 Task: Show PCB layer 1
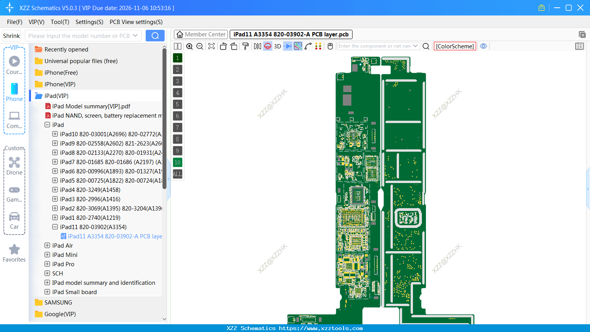(177, 58)
